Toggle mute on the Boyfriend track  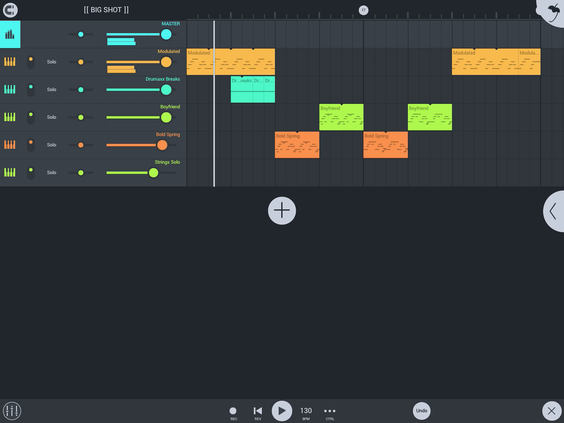coord(31,117)
